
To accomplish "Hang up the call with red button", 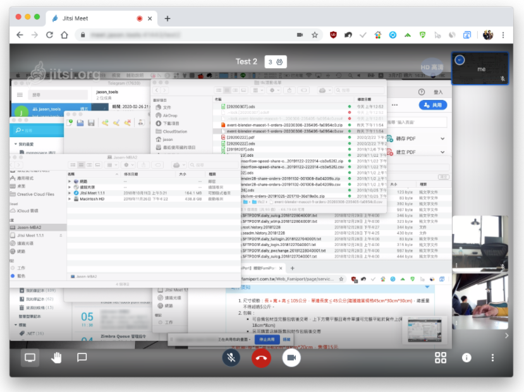I will tap(261, 358).
